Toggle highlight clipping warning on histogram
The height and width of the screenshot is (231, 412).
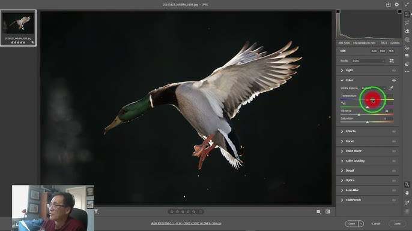click(x=399, y=12)
